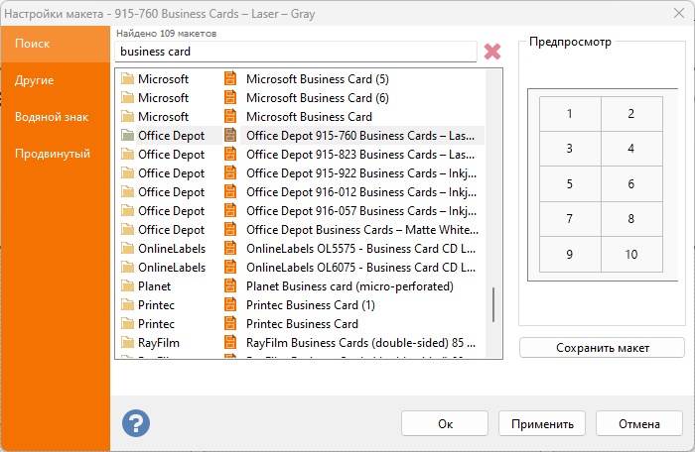Click into the business card search field
Image resolution: width=695 pixels, height=452 pixels.
pos(296,52)
